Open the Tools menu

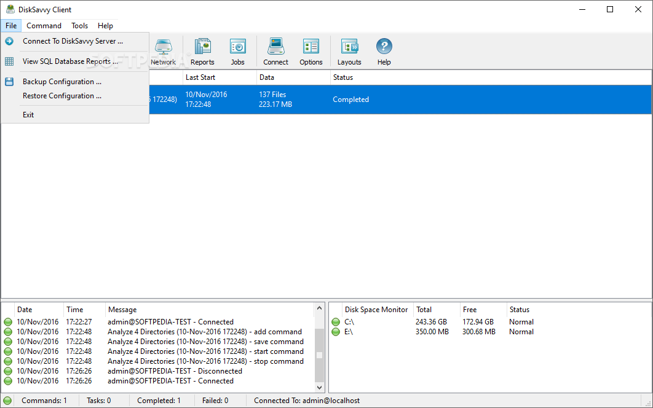tap(79, 25)
